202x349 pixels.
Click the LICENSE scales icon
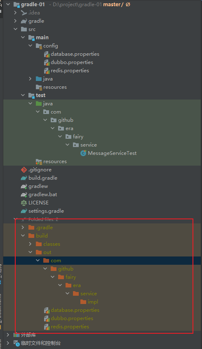pyautogui.click(x=24, y=203)
